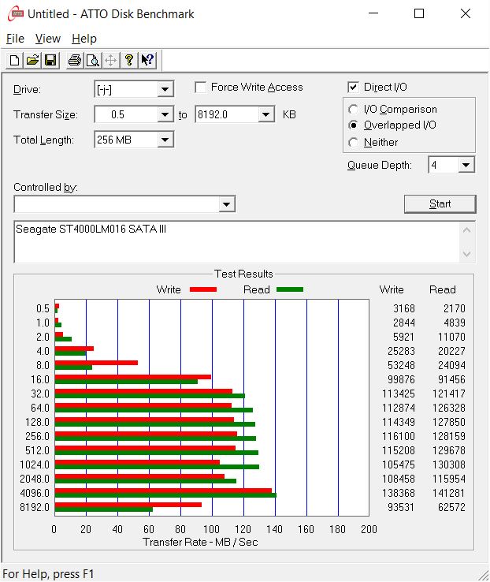Image resolution: width=490 pixels, height=582 pixels.
Task: Select the Neither radio button
Action: click(353, 143)
